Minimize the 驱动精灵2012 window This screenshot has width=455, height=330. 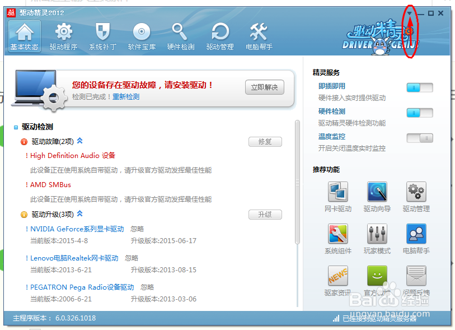point(421,14)
